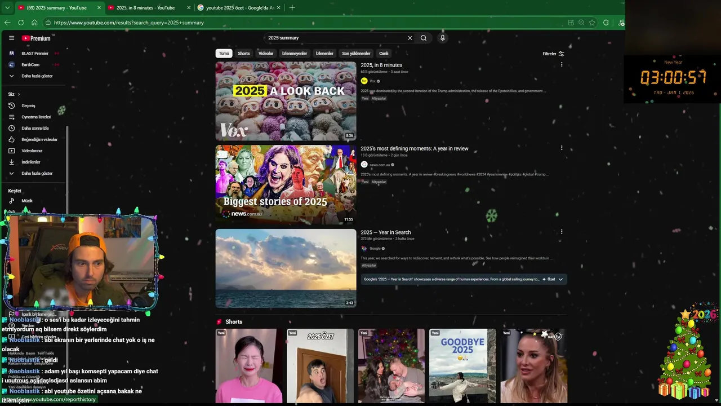This screenshot has height=406, width=721.
Task: Select the Canlı filter chip
Action: (384, 54)
